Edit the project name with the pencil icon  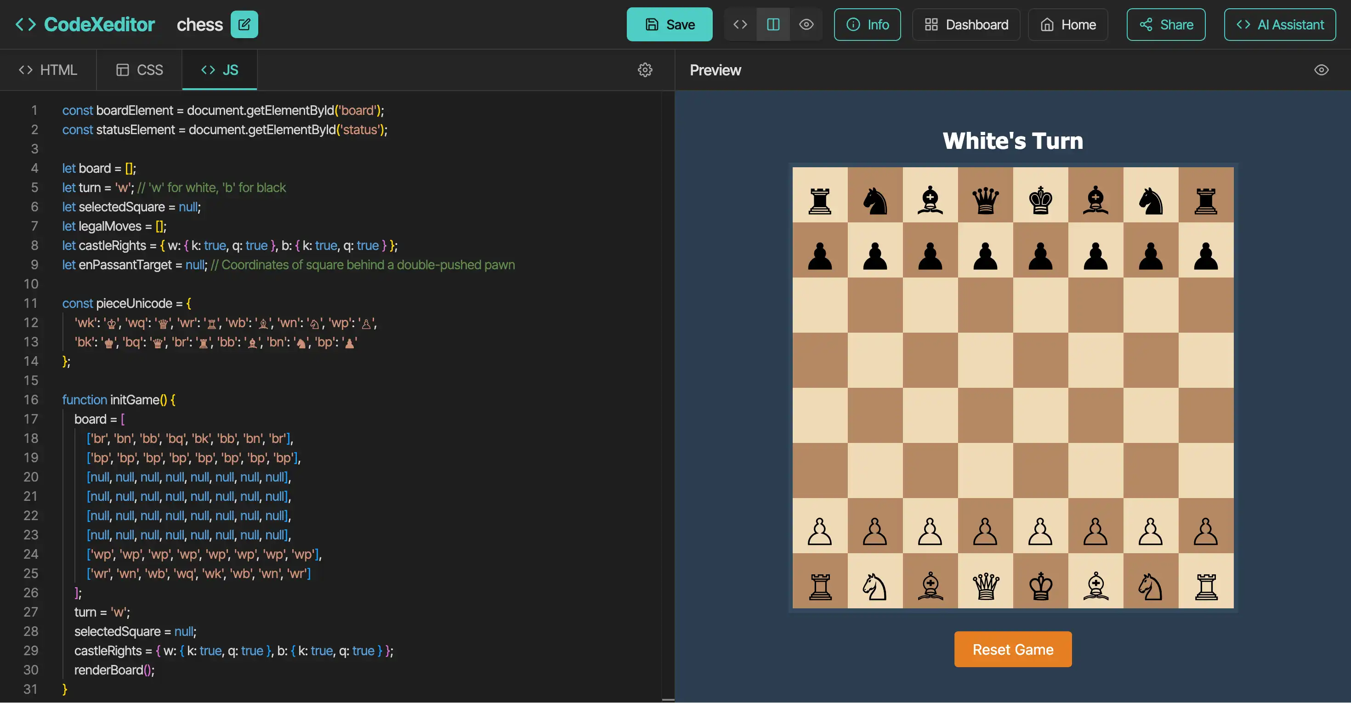(x=244, y=24)
